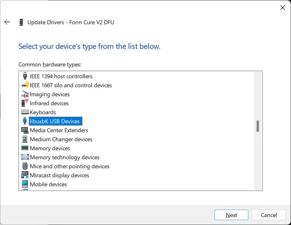Click the Memory technology devices icon

tap(25, 157)
